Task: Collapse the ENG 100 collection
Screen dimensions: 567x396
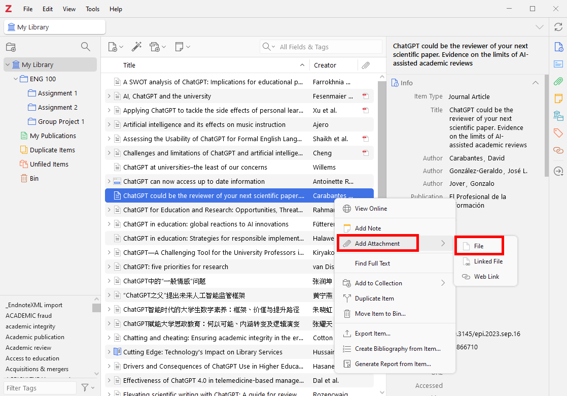Action: [16, 79]
